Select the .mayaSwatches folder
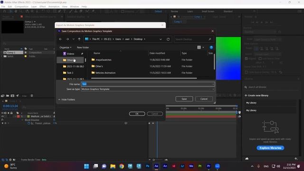The image size is (304, 171). tap(104, 60)
